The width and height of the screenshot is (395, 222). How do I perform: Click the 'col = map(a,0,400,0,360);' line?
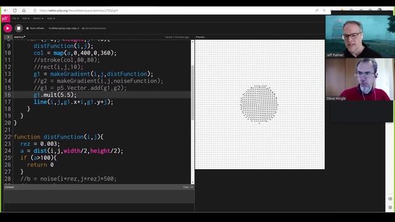(x=75, y=53)
